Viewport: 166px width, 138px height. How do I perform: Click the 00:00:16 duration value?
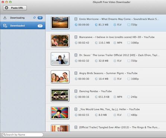pos(84,97)
